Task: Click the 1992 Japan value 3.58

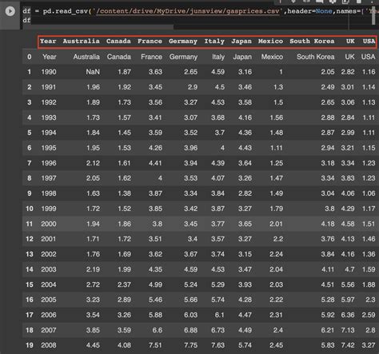Action: click(x=245, y=102)
